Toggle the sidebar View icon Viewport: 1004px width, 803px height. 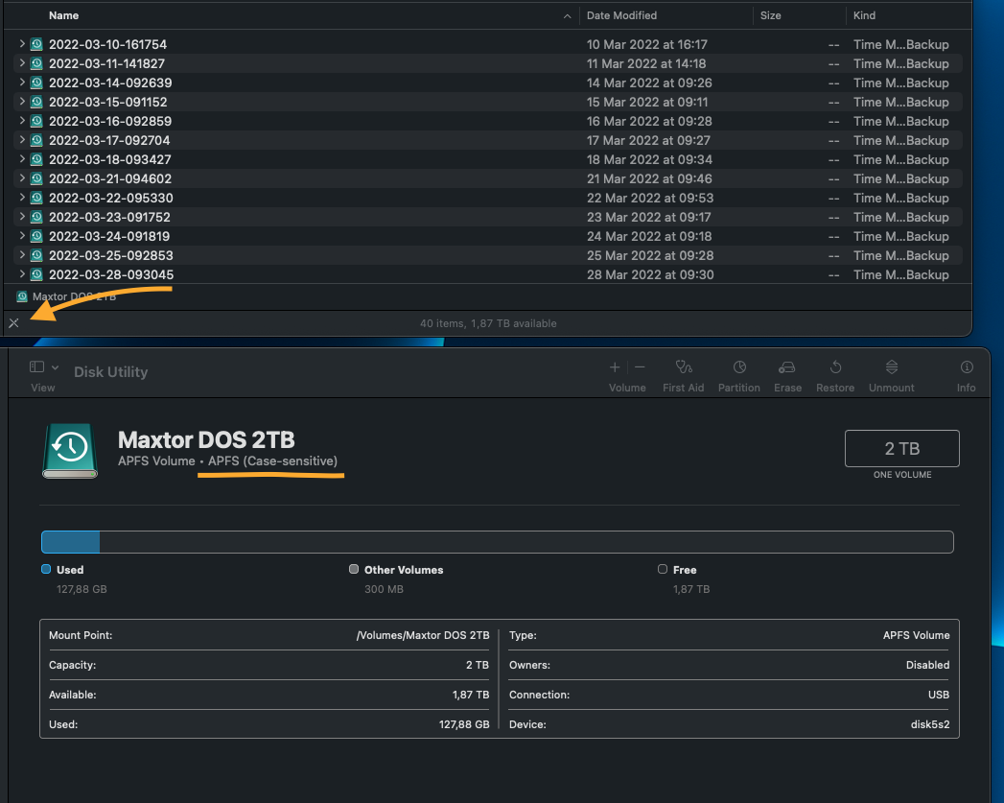click(x=36, y=366)
